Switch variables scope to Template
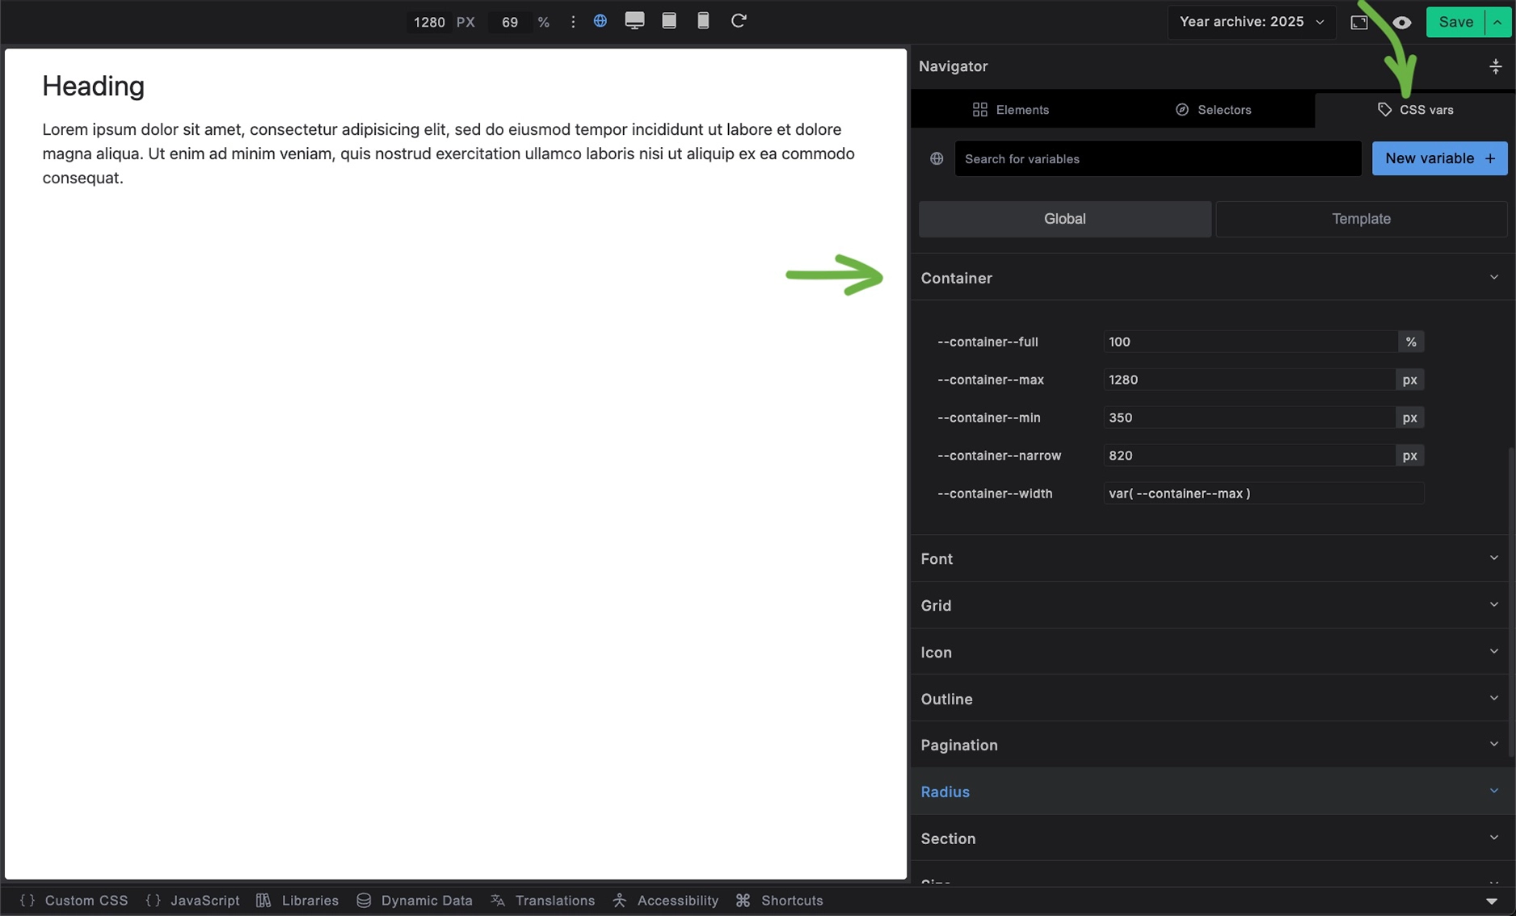 [1361, 219]
